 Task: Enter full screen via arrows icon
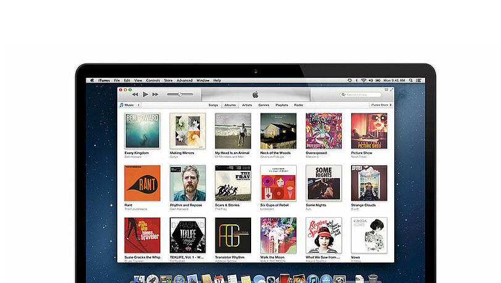click(391, 90)
